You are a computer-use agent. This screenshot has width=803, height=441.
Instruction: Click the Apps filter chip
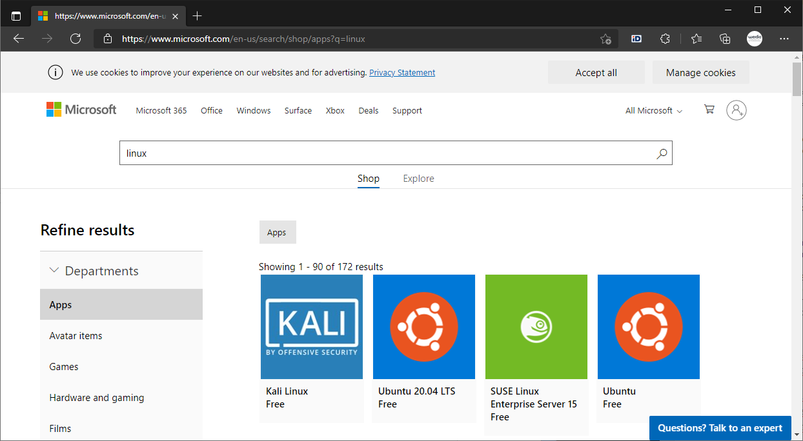[278, 232]
